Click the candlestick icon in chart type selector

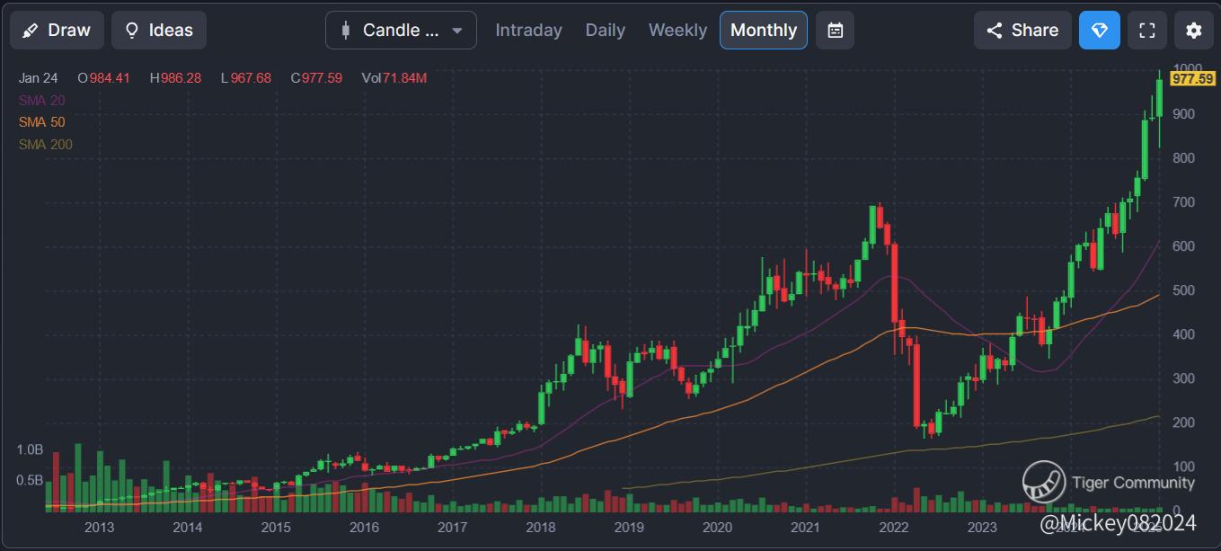coord(346,31)
